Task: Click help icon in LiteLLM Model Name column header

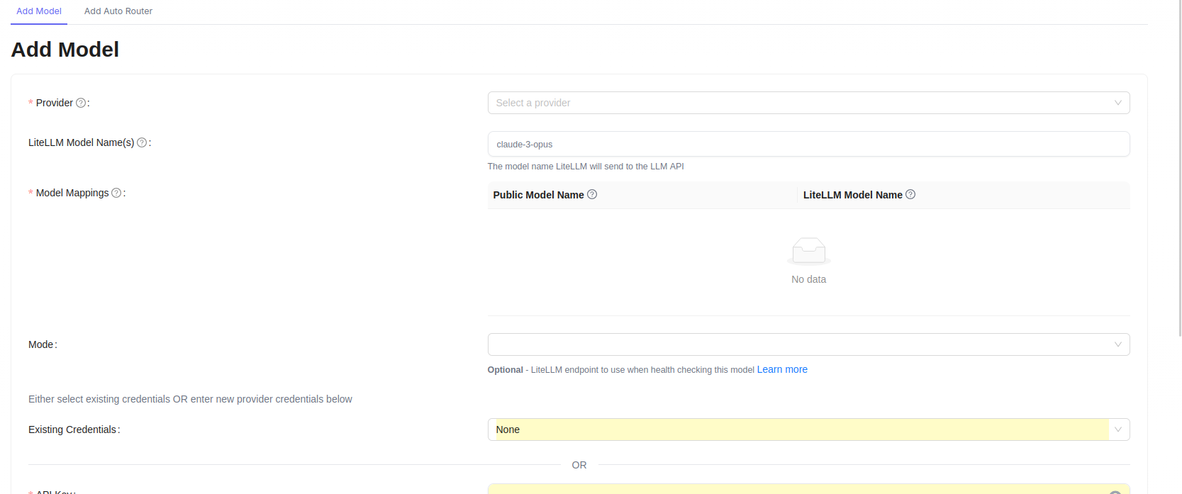Action: (910, 194)
